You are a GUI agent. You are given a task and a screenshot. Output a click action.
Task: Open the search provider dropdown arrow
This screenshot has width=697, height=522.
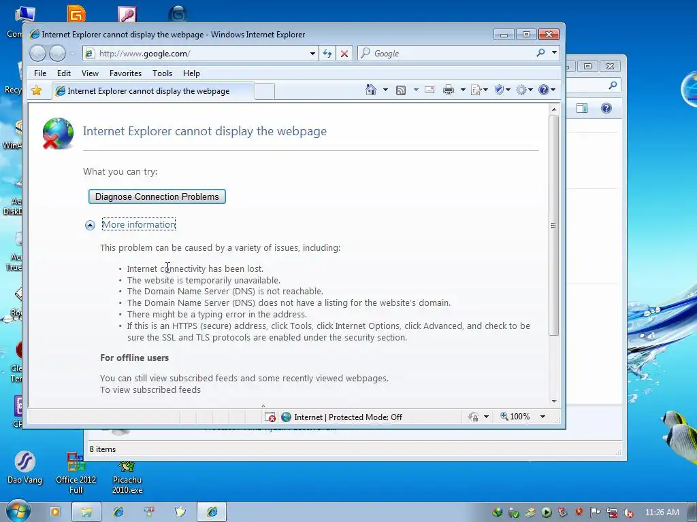click(x=554, y=53)
